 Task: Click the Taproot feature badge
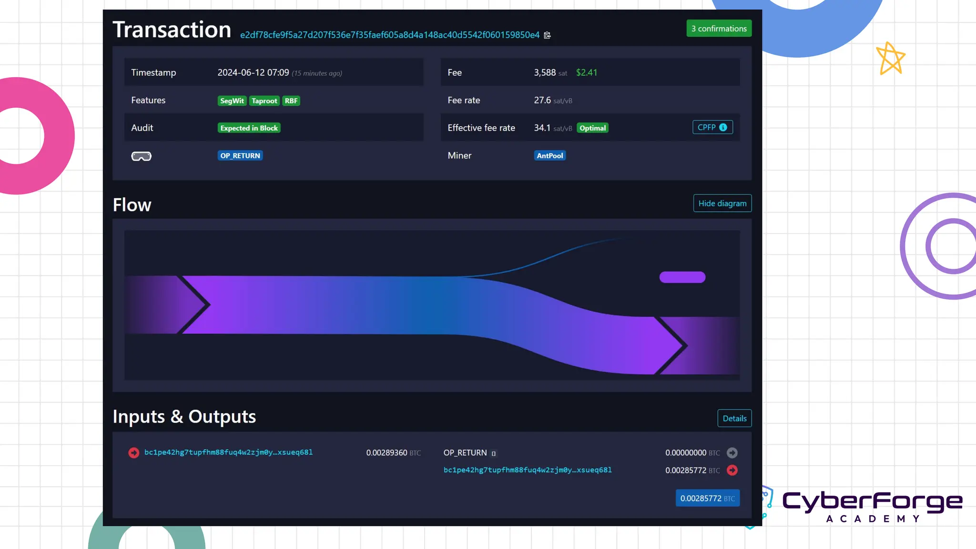(264, 101)
